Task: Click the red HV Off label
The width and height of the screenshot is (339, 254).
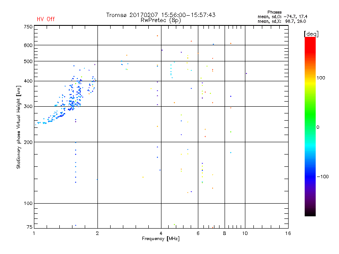Action: [x=46, y=19]
